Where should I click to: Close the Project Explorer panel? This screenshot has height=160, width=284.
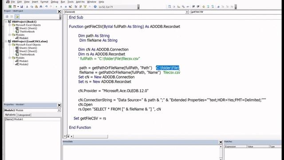point(59,12)
